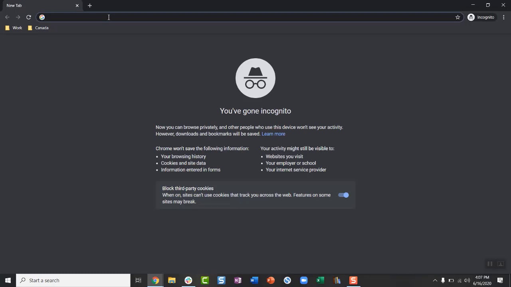Click the incognito hat and glasses logo
This screenshot has height=287, width=511.
[255, 78]
